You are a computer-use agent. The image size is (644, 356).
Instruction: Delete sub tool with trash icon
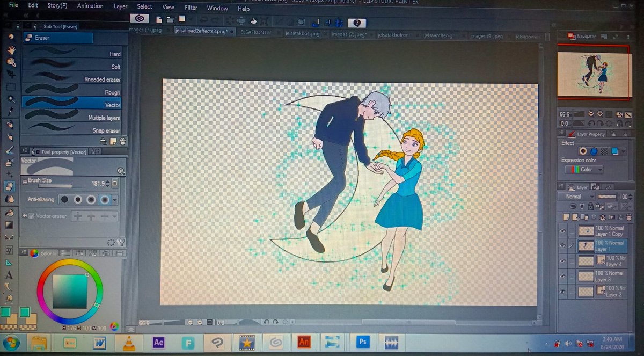[x=122, y=142]
